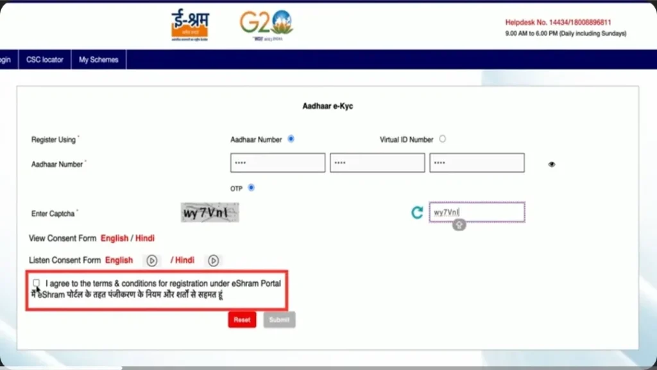Click the Register Using label
The height and width of the screenshot is (370, 657).
pos(54,139)
